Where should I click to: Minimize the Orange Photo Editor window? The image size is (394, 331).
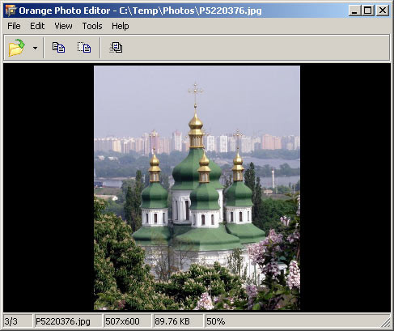(x=354, y=11)
